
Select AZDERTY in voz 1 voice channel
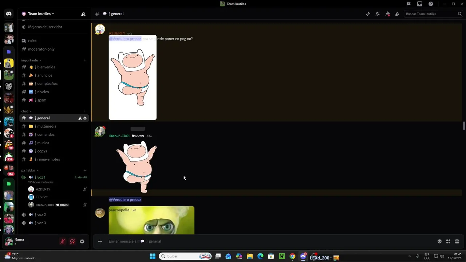58,189
